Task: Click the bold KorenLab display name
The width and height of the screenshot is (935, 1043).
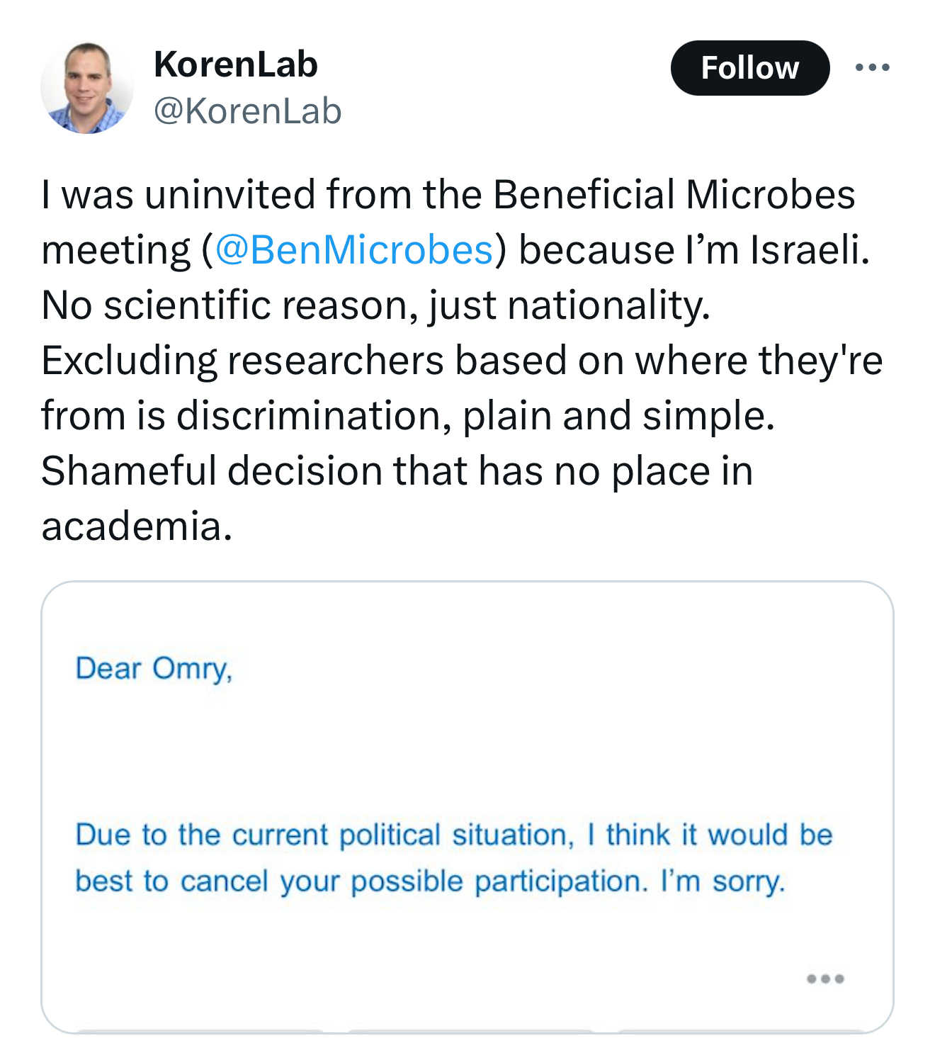Action: tap(235, 64)
